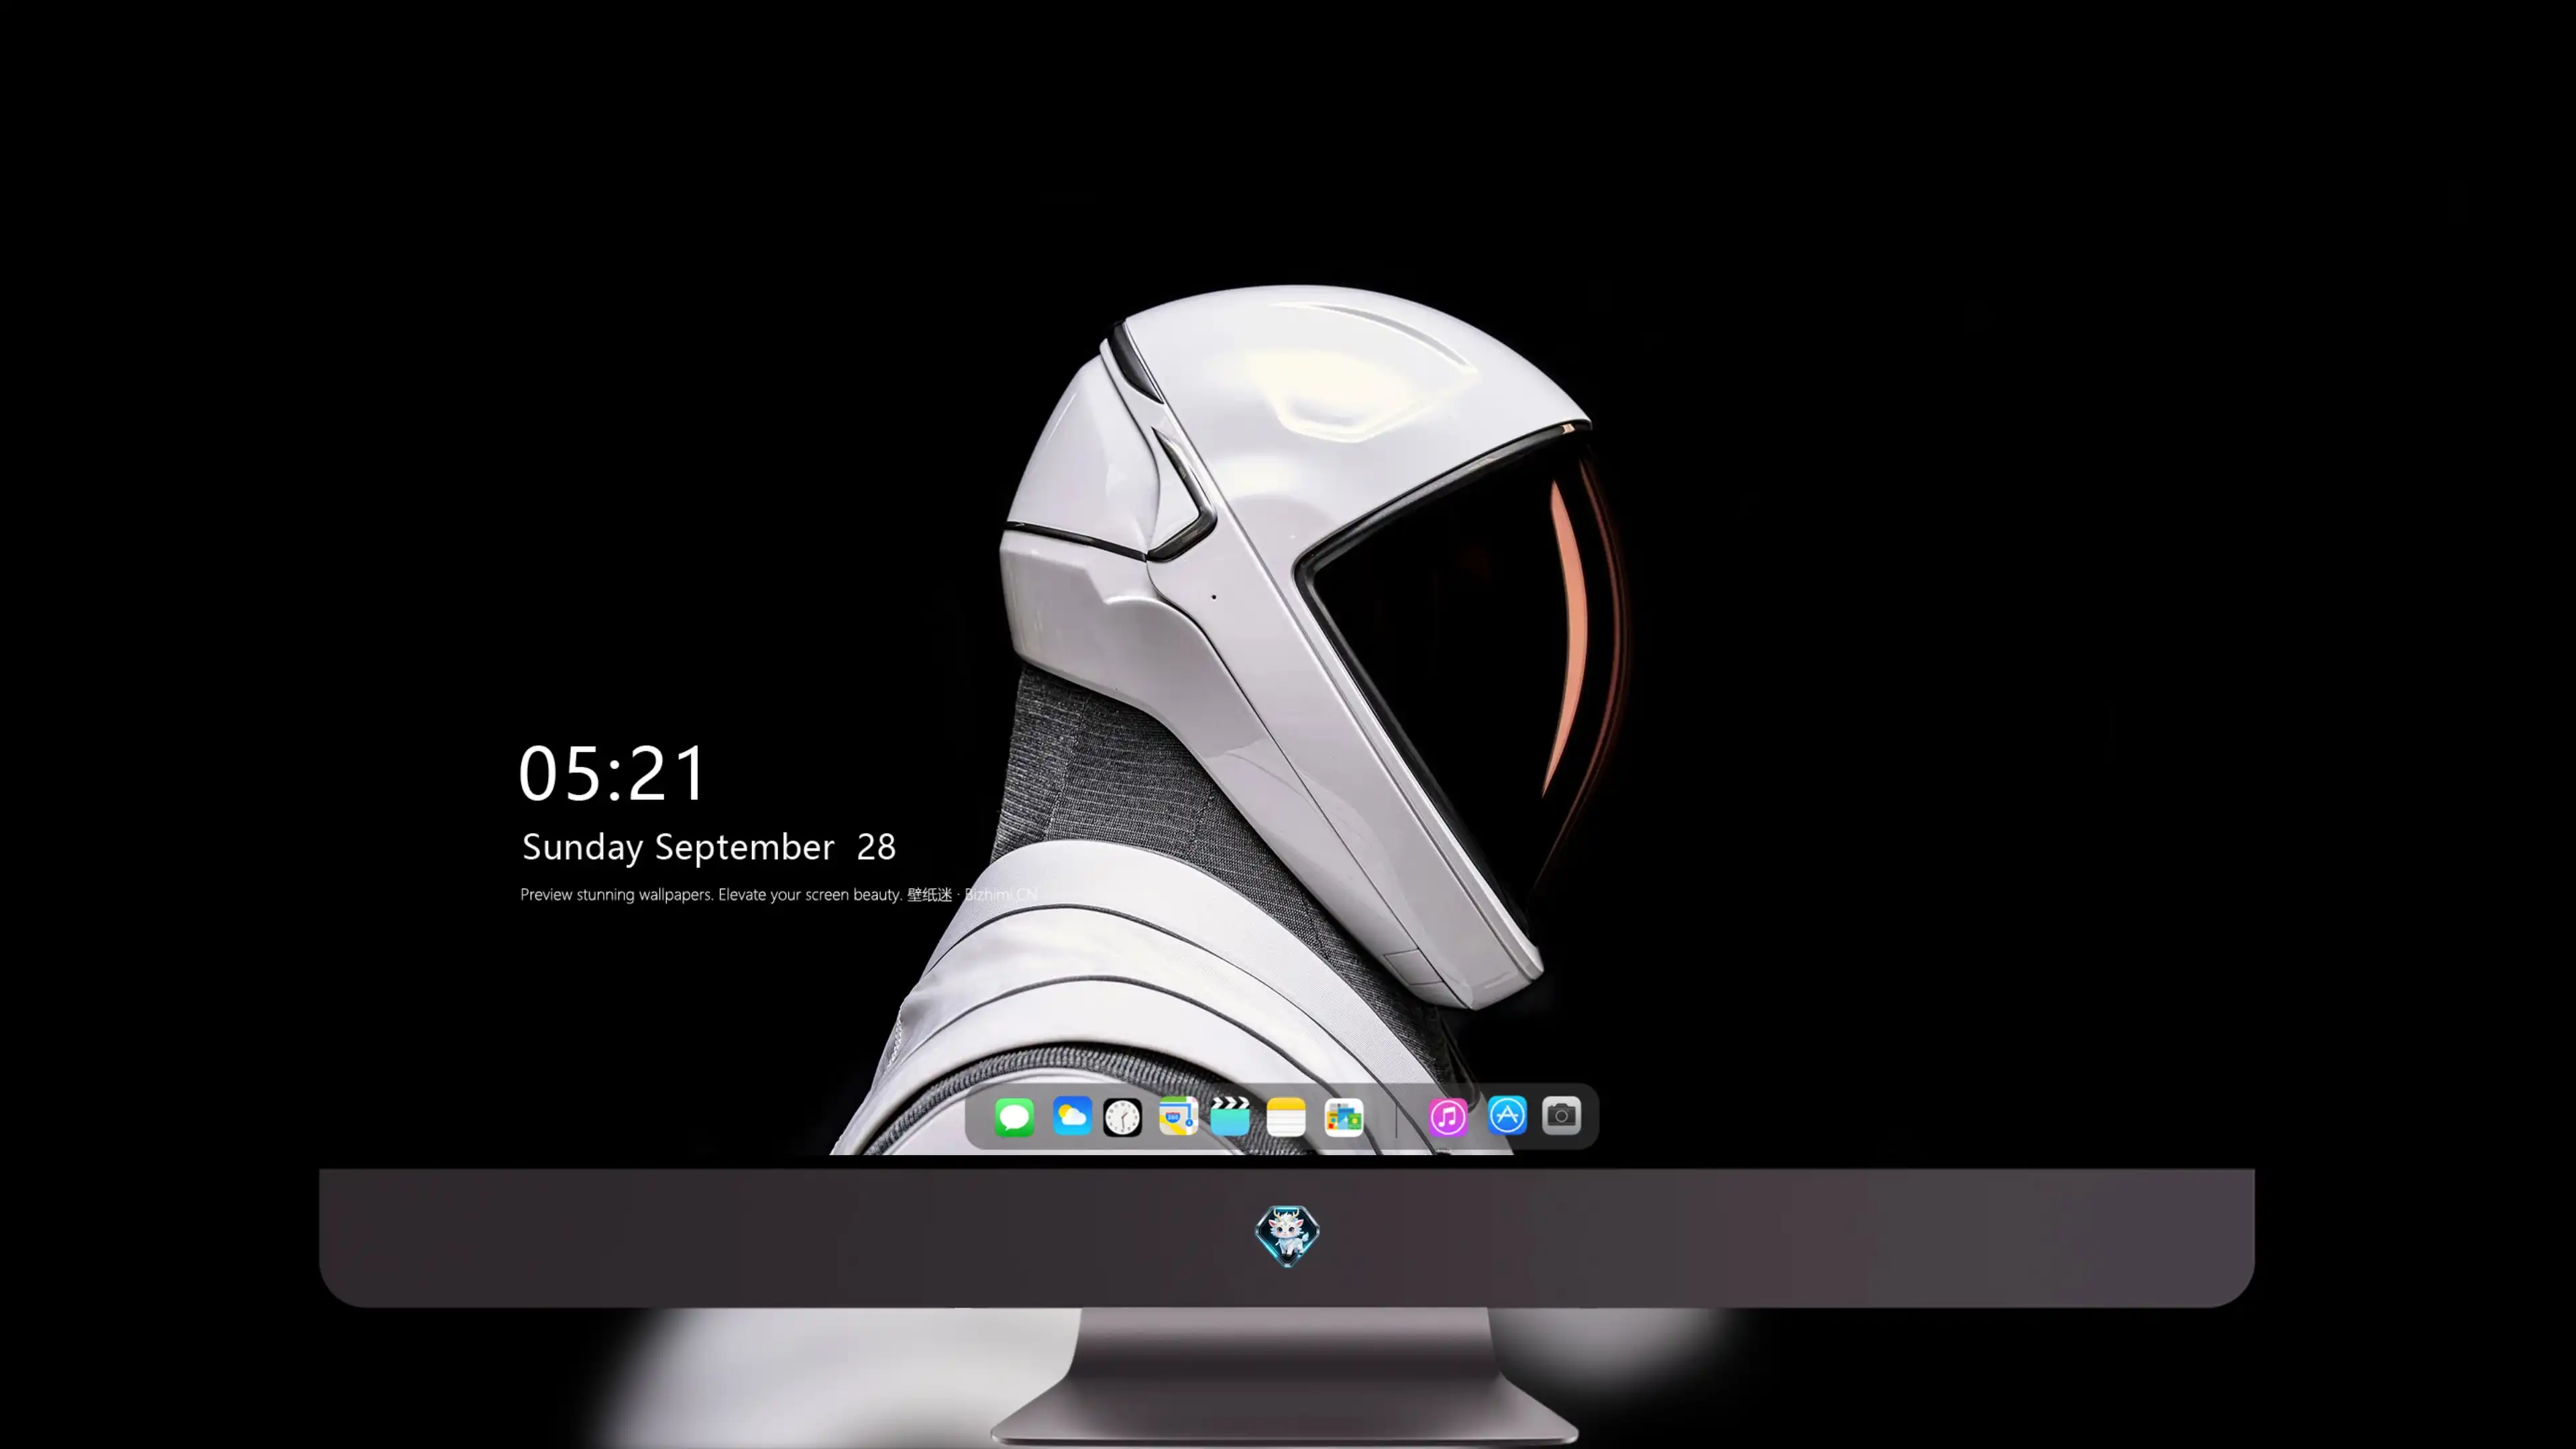The width and height of the screenshot is (2576, 1449).
Task: Launch the pink iTunes Store music icon
Action: click(1448, 1116)
